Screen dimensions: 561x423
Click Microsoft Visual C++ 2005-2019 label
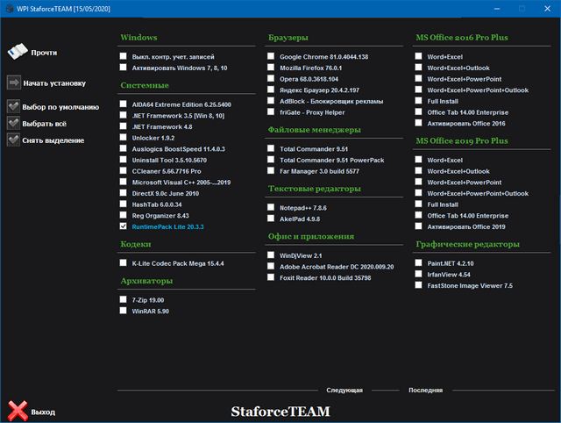click(x=181, y=183)
